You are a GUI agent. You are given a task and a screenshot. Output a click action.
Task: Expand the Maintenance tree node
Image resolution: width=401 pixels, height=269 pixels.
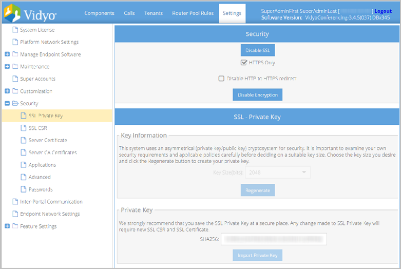coord(7,67)
